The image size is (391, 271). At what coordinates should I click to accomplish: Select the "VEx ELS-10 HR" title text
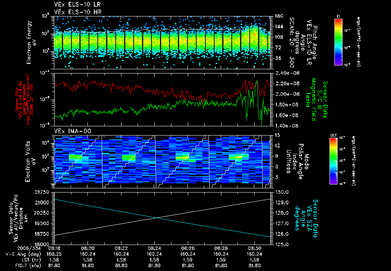pyautogui.click(x=78, y=12)
